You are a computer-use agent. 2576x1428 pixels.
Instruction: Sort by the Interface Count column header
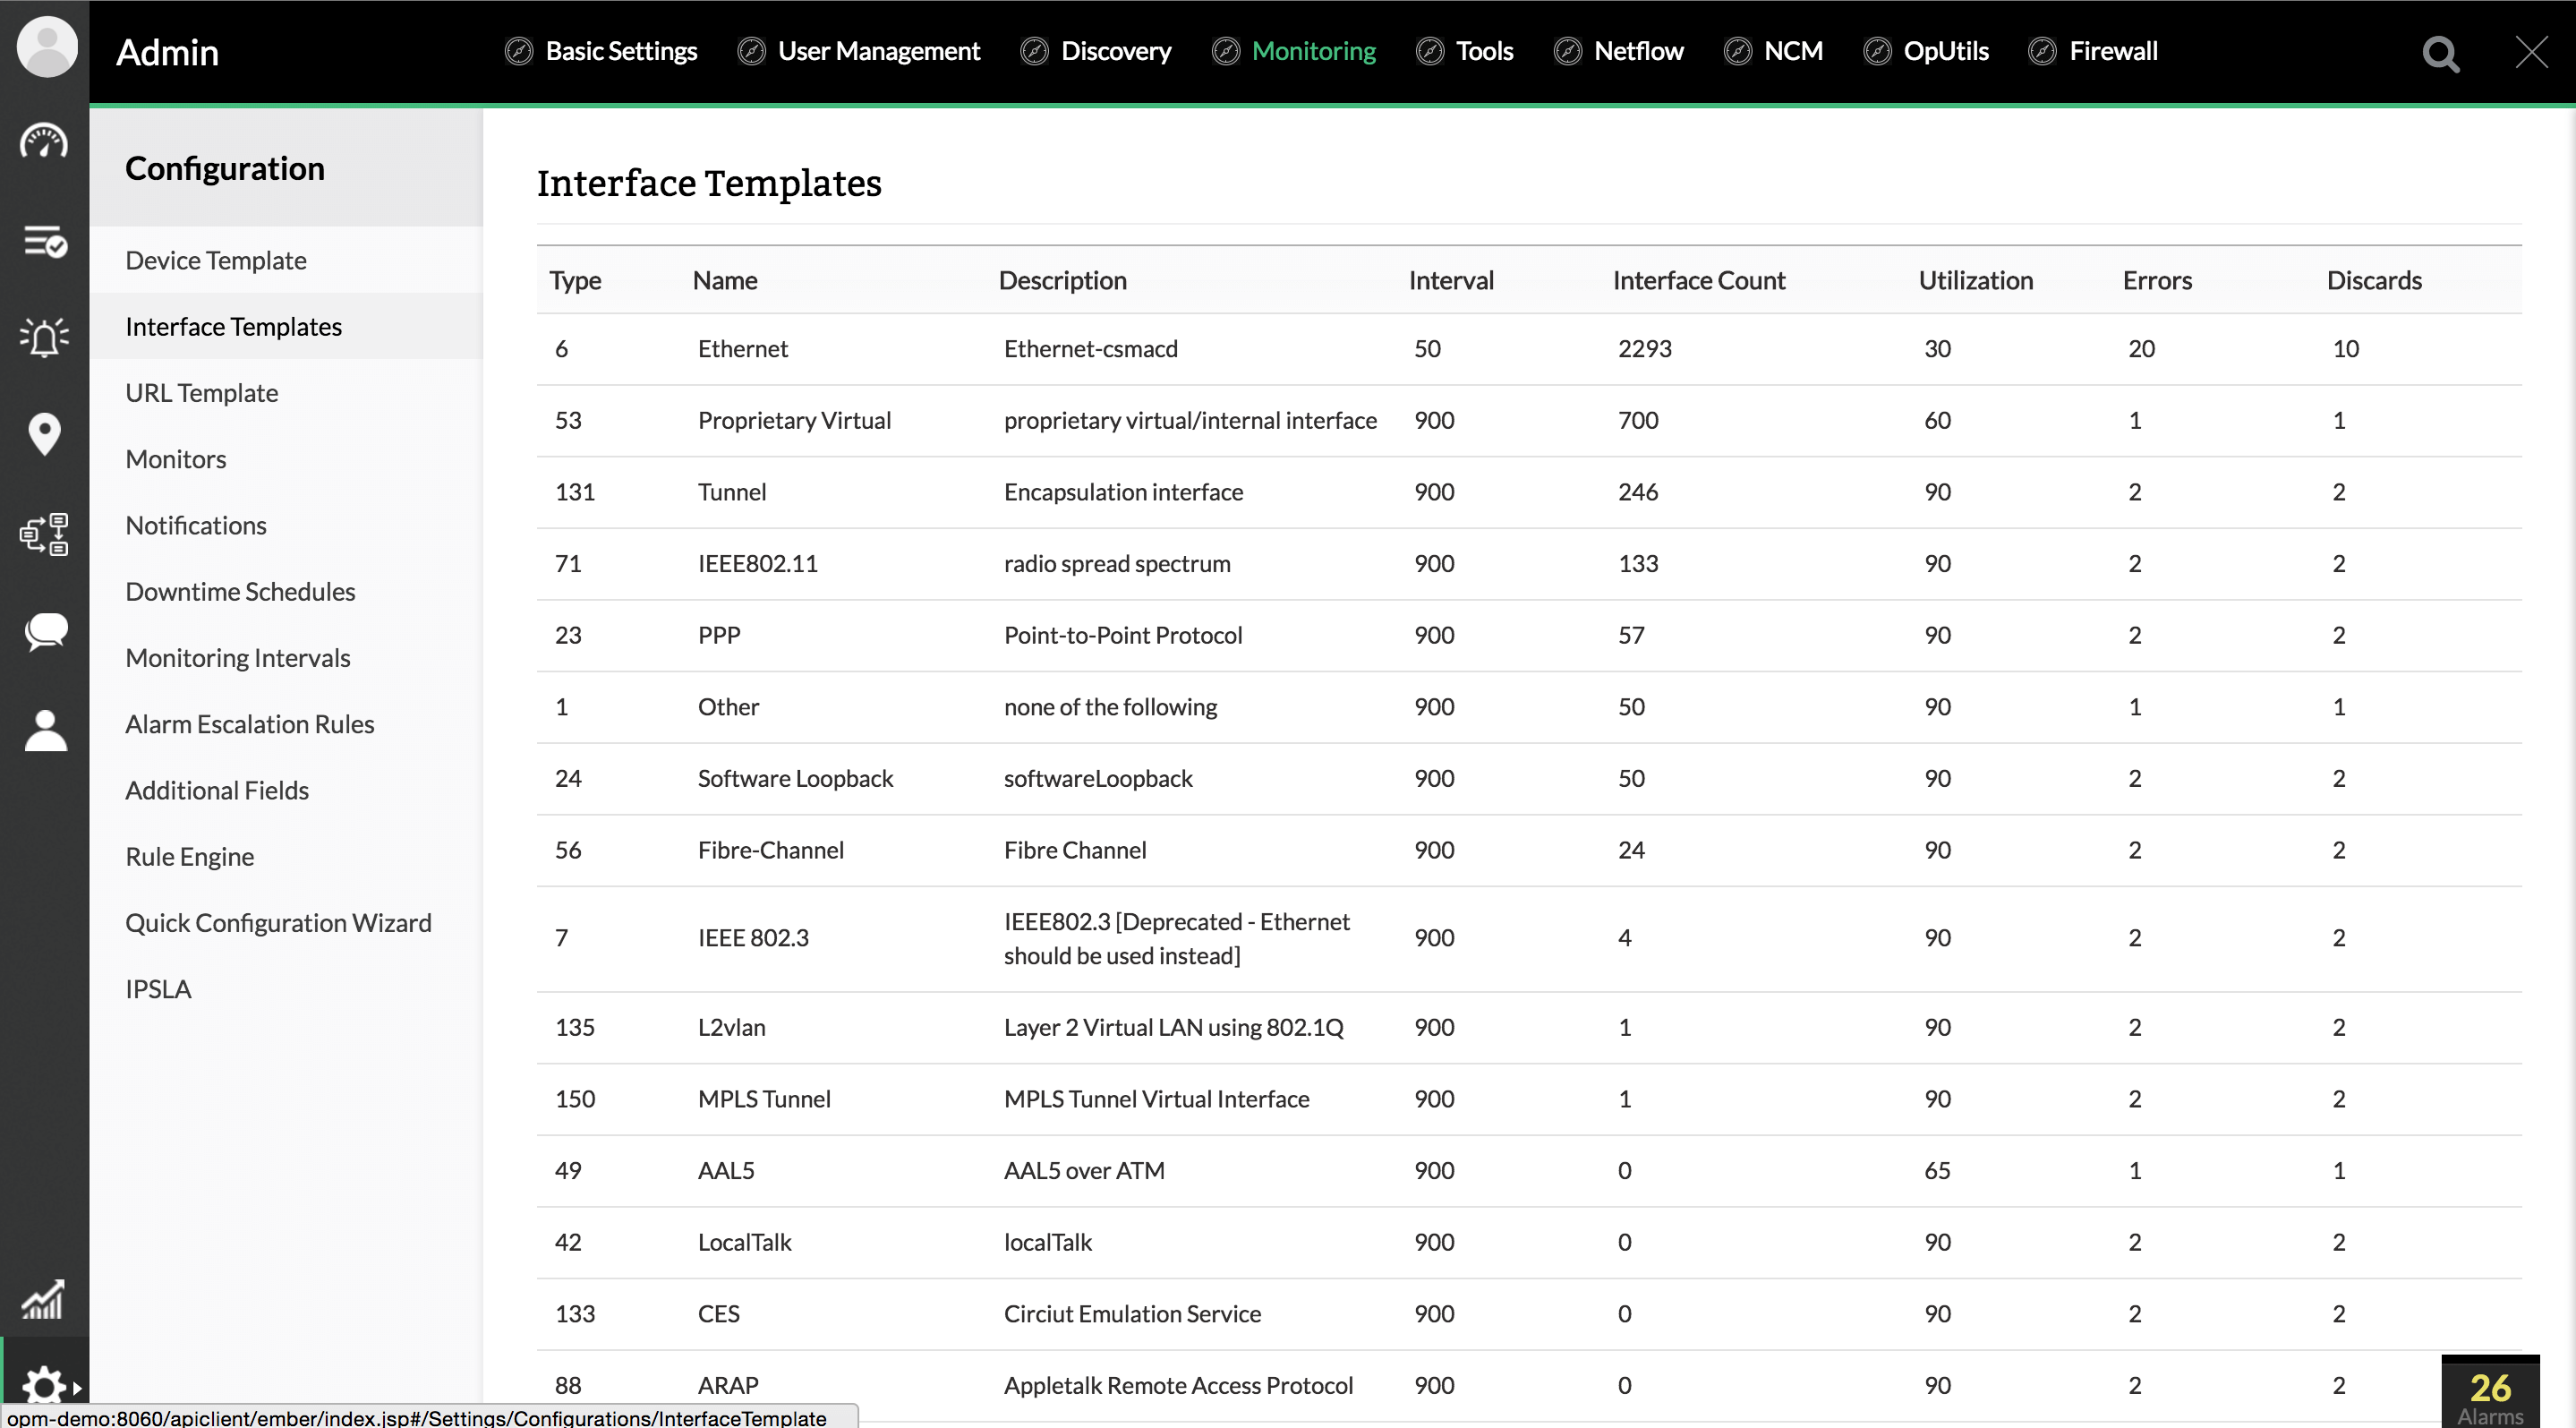coord(1698,281)
